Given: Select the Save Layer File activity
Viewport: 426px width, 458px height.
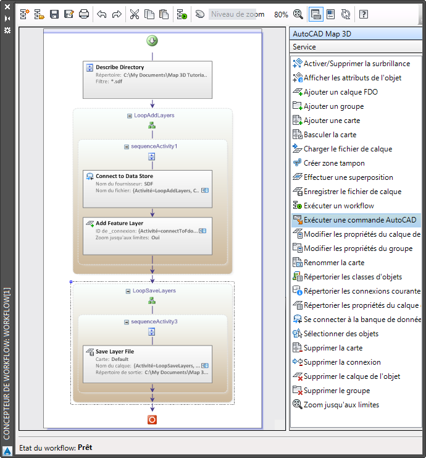Looking at the screenshot, I should pyautogui.click(x=148, y=364).
